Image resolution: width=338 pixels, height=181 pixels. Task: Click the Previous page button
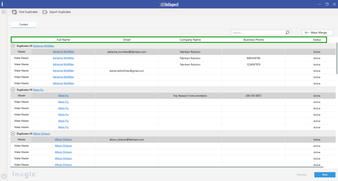pyautogui.click(x=301, y=174)
